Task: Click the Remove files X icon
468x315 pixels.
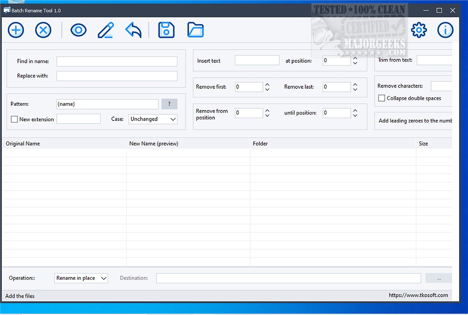Action: tap(43, 30)
